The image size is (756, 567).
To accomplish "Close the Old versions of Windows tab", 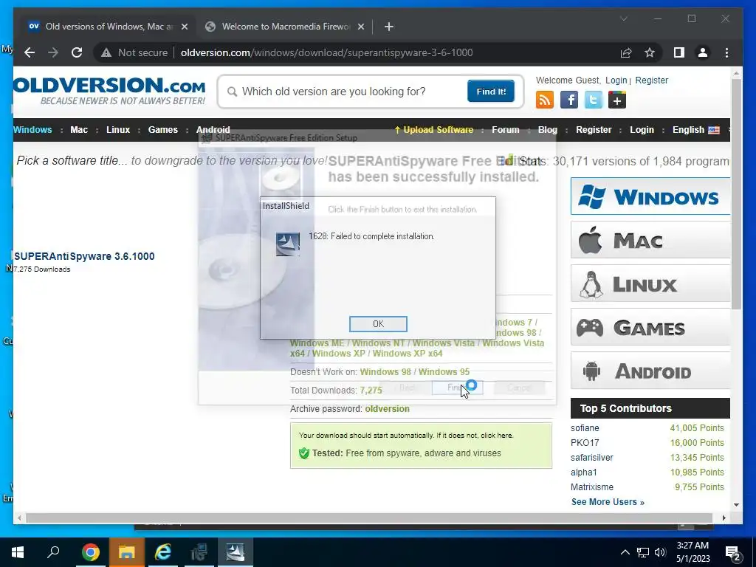I will click(x=184, y=27).
